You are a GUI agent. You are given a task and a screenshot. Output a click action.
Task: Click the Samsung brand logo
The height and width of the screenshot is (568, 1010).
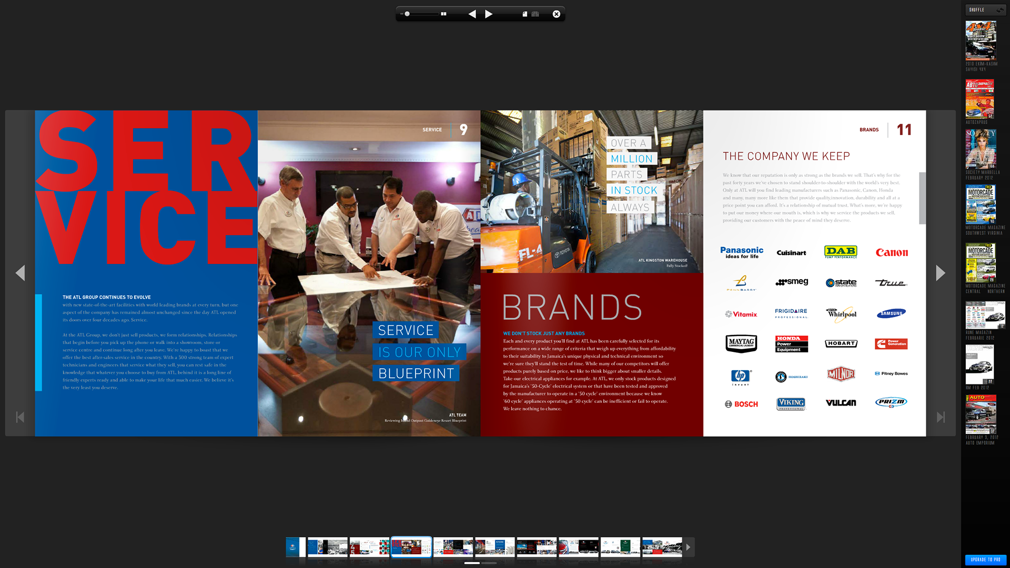[892, 313]
